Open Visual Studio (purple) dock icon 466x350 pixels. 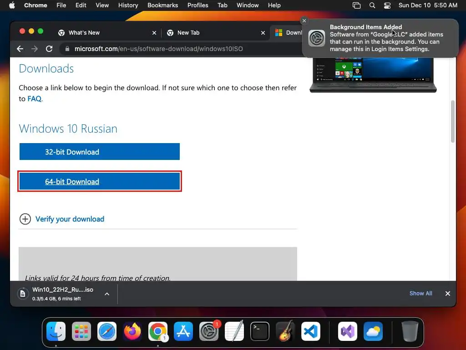347,331
